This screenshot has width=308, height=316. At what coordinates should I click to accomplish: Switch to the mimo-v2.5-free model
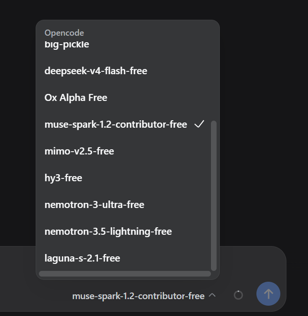coord(124,151)
